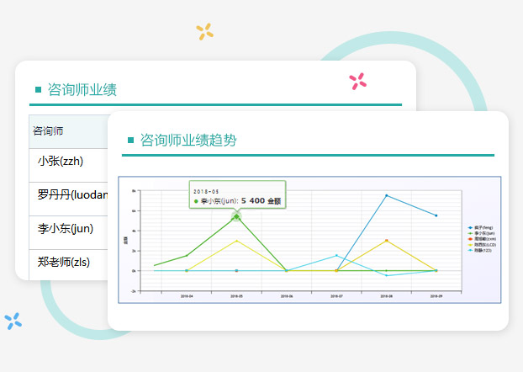Screen dimensions: 523x372
Task: Toggle the (LCD) yellow series in legend
Action: [483, 245]
